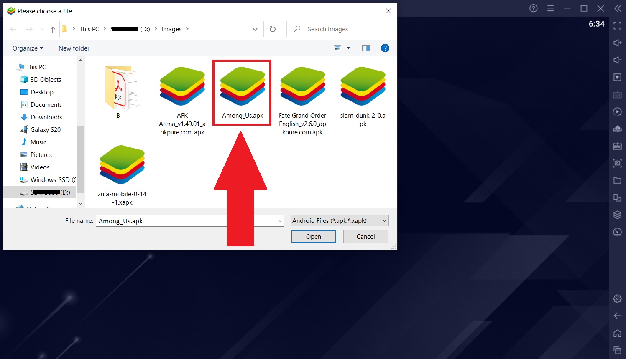Select AFK Arena apk file
Viewport: 626px width, 359px height.
point(182,101)
